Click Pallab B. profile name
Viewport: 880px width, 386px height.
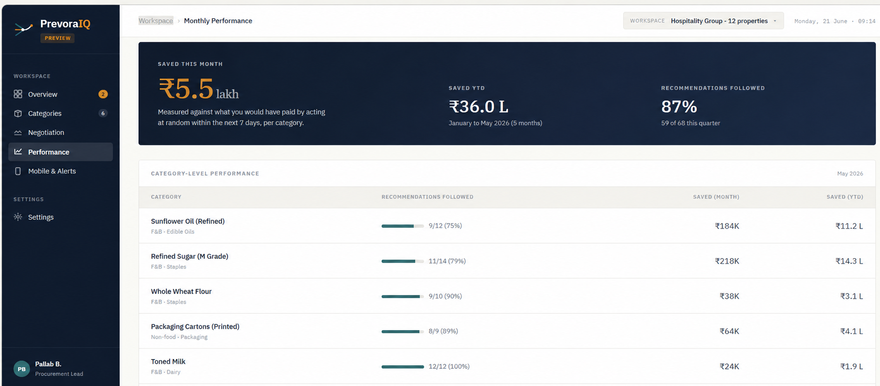coord(48,364)
